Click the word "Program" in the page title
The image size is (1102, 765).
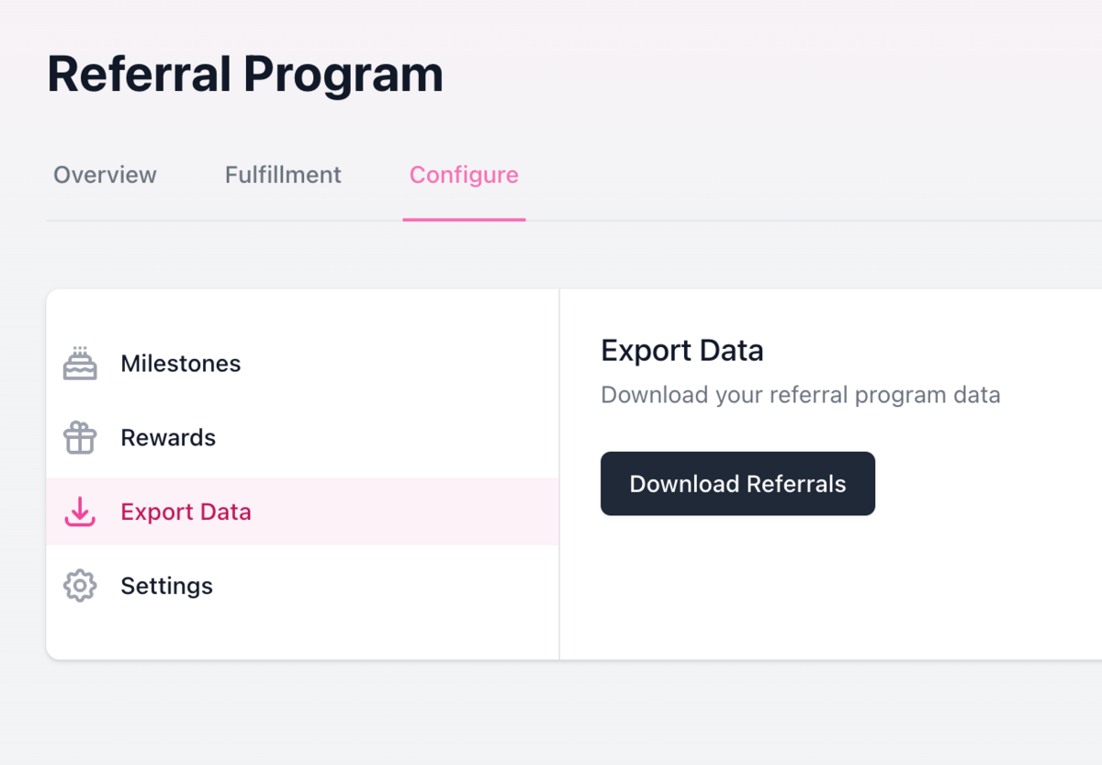[x=343, y=75]
